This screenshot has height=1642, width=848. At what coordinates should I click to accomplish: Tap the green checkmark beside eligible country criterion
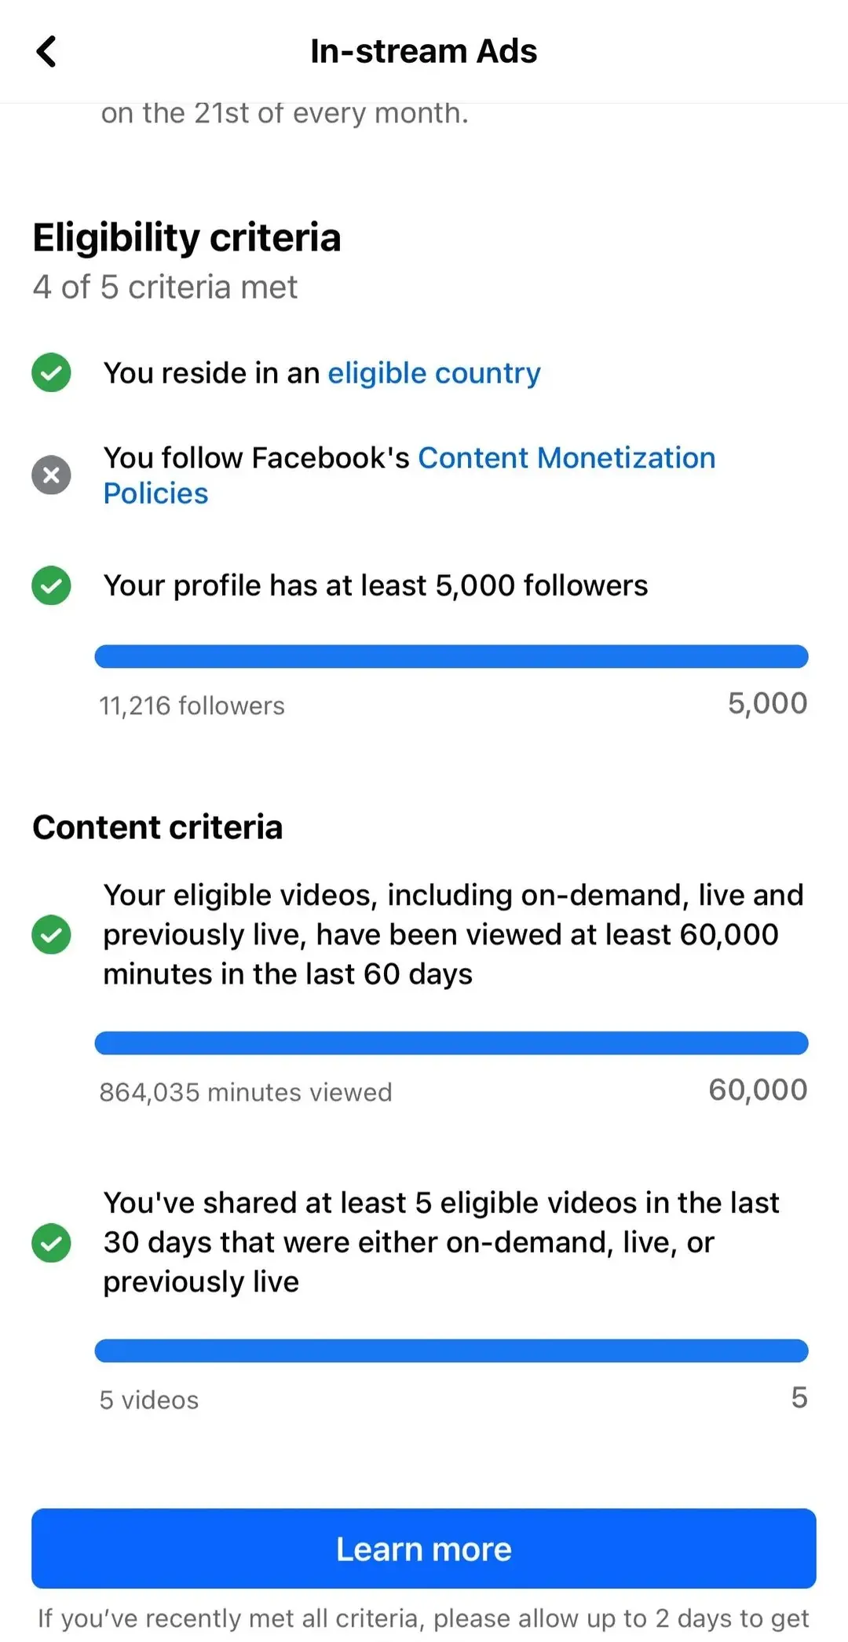51,372
